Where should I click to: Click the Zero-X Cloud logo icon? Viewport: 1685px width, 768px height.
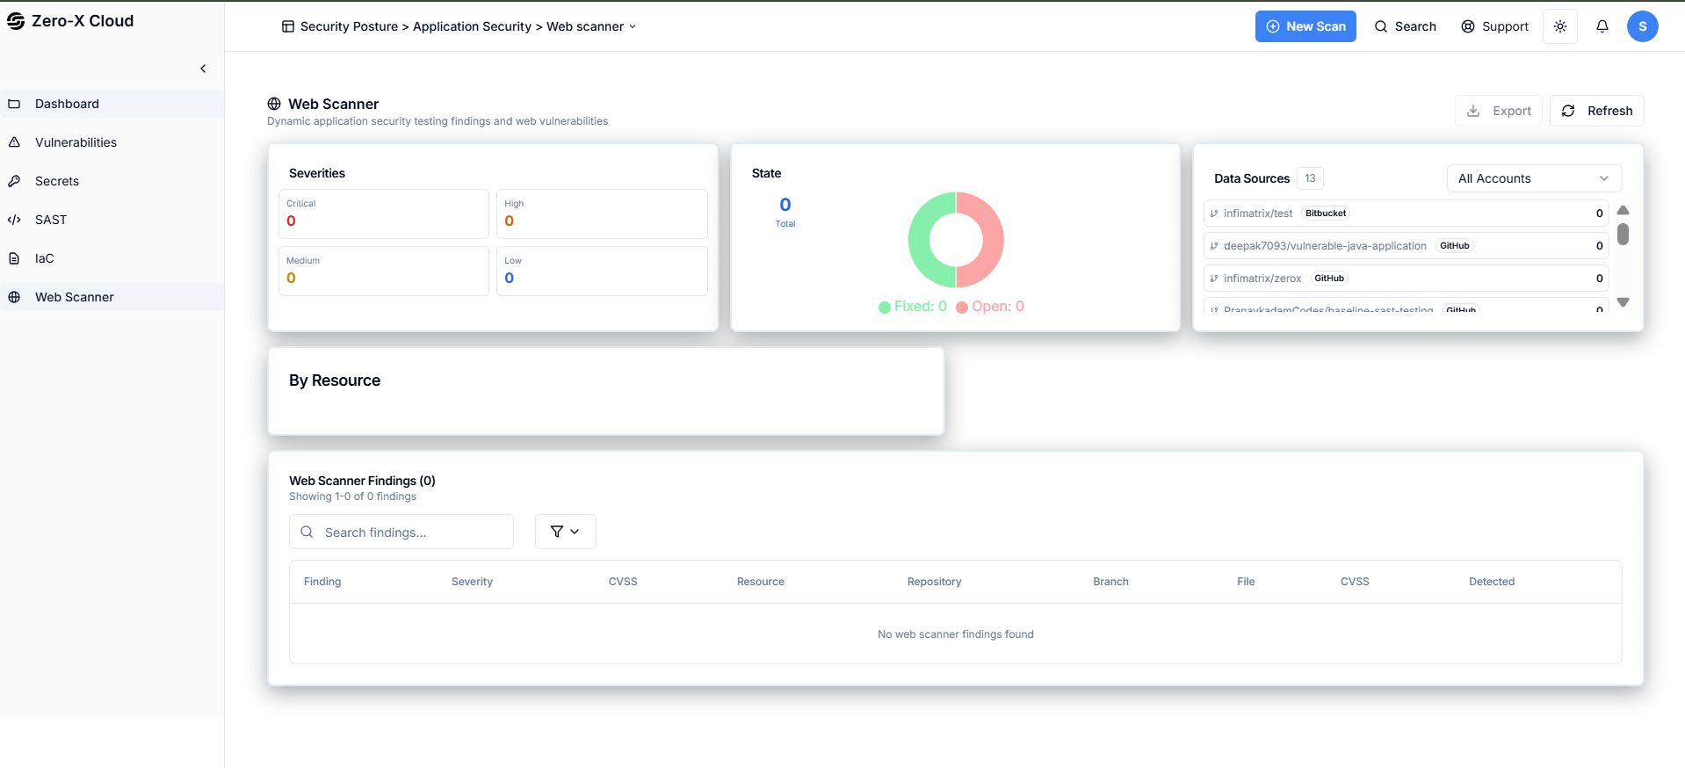coord(16,21)
